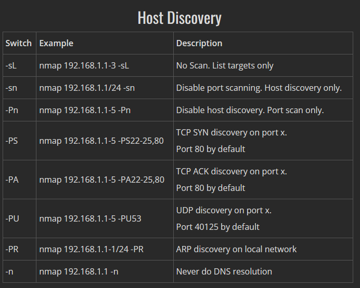Image resolution: width=360 pixels, height=288 pixels.
Task: Select example nmap 192.168.1.1-5 -PU53
Action: pyautogui.click(x=90, y=218)
